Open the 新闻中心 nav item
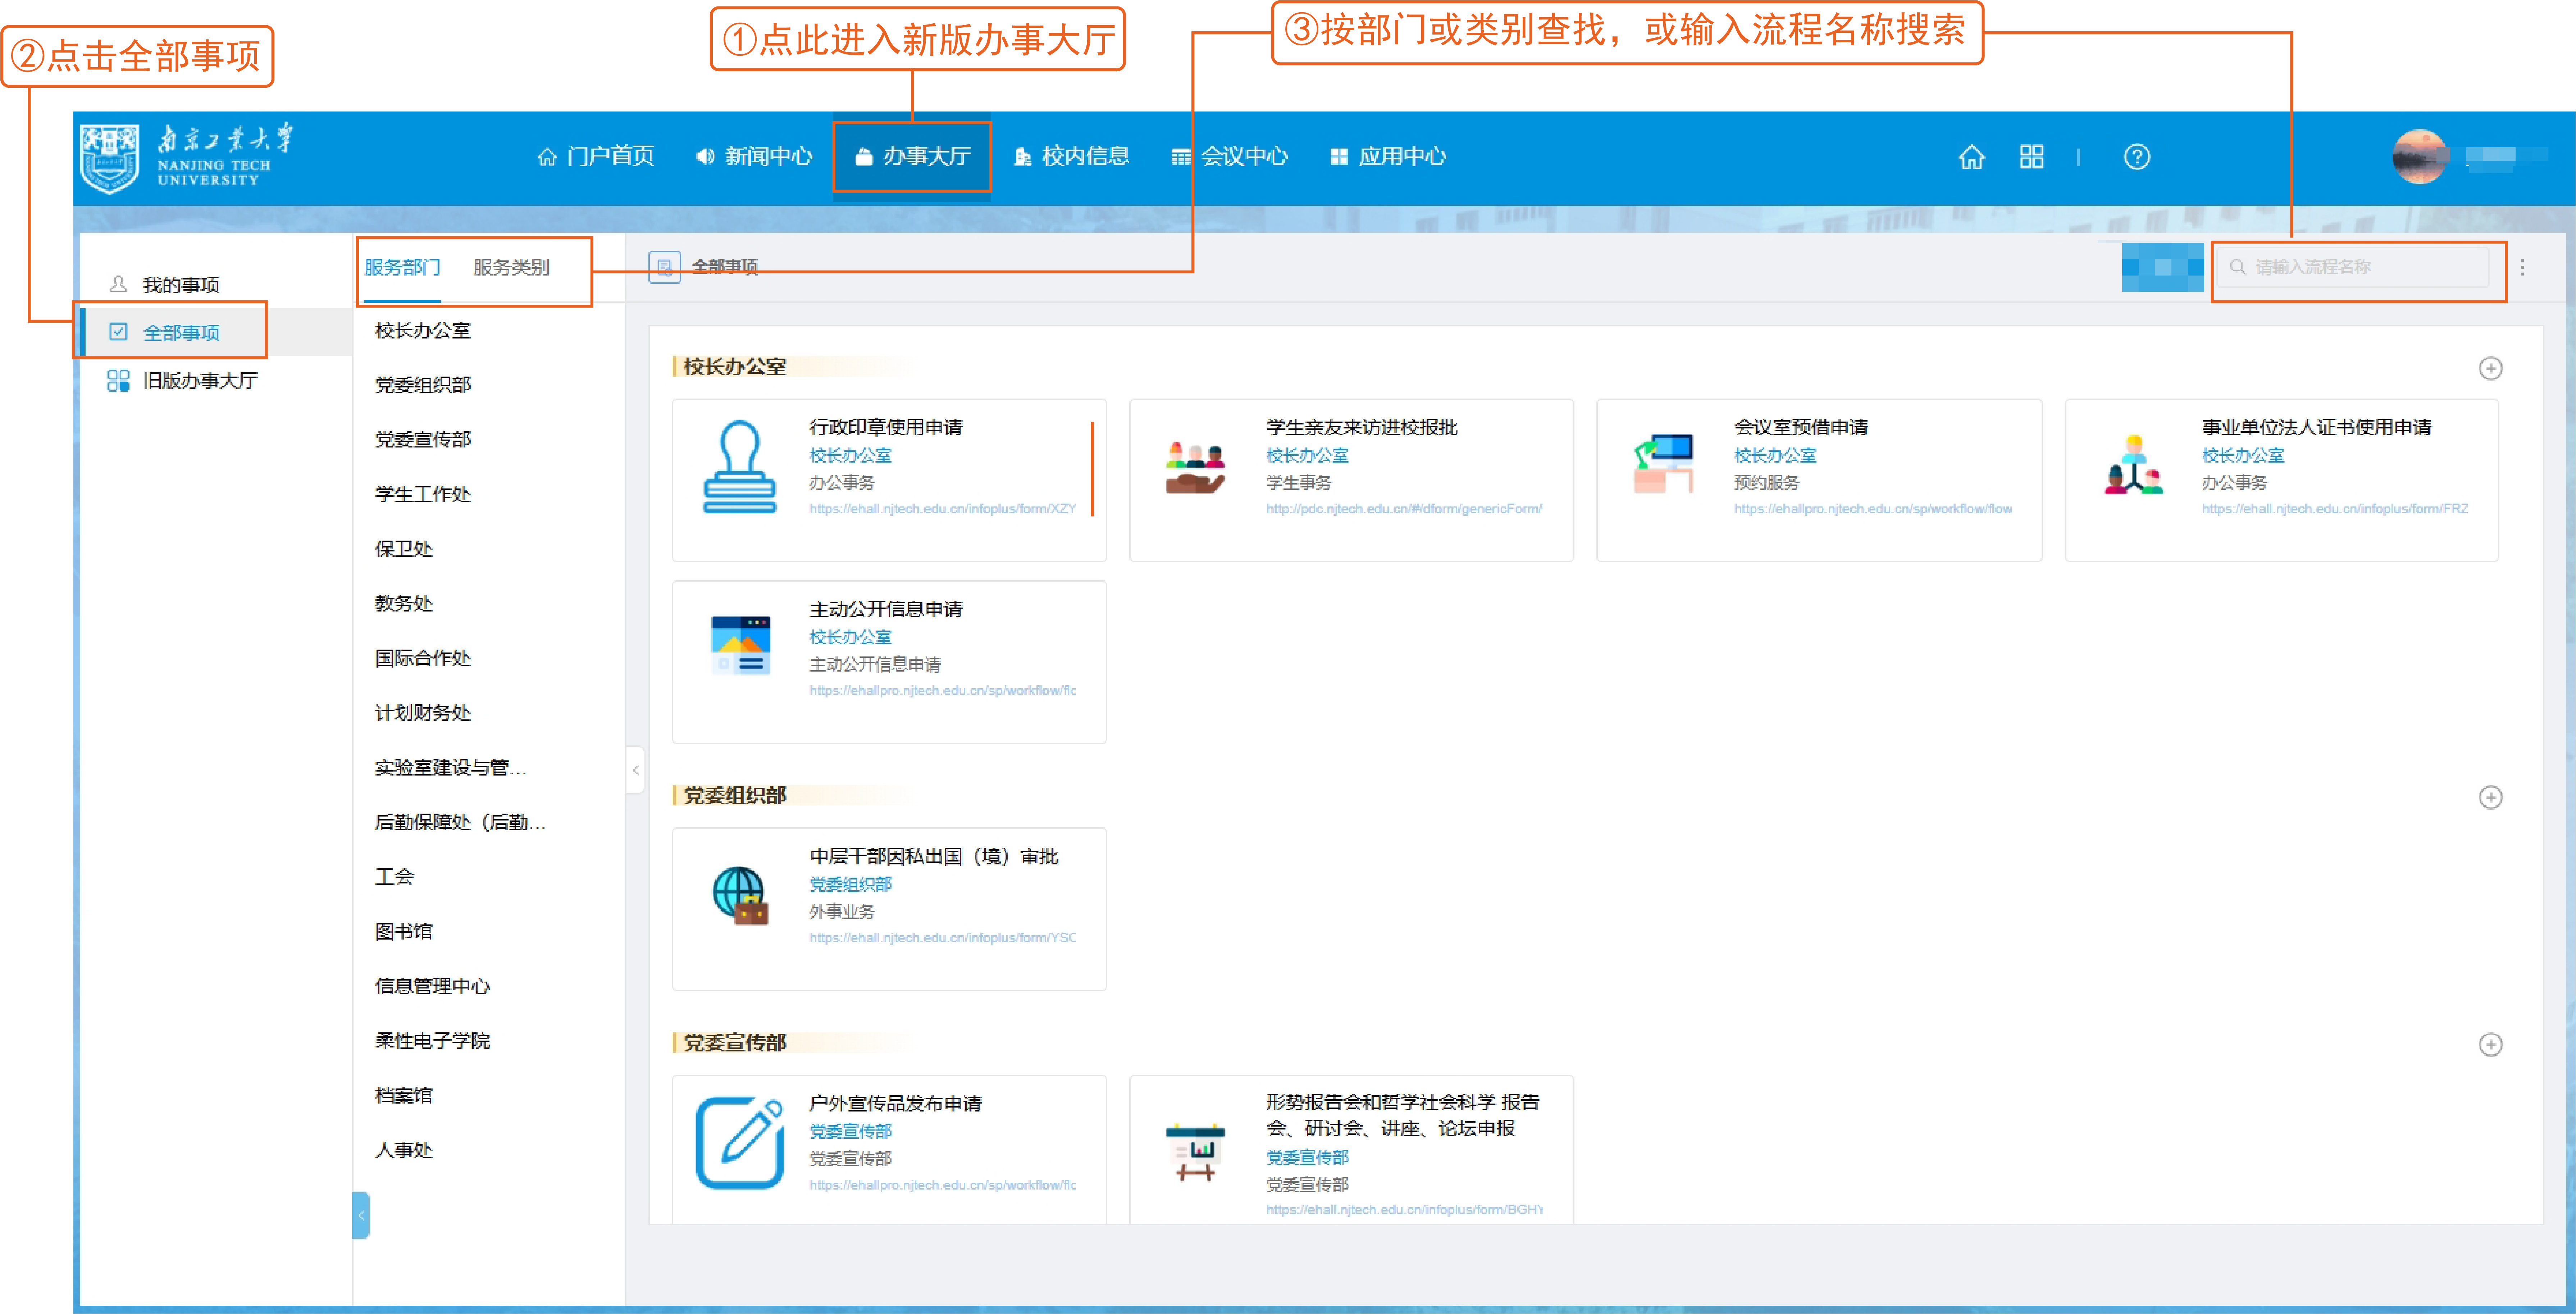Image resolution: width=2576 pixels, height=1314 pixels. (x=754, y=157)
